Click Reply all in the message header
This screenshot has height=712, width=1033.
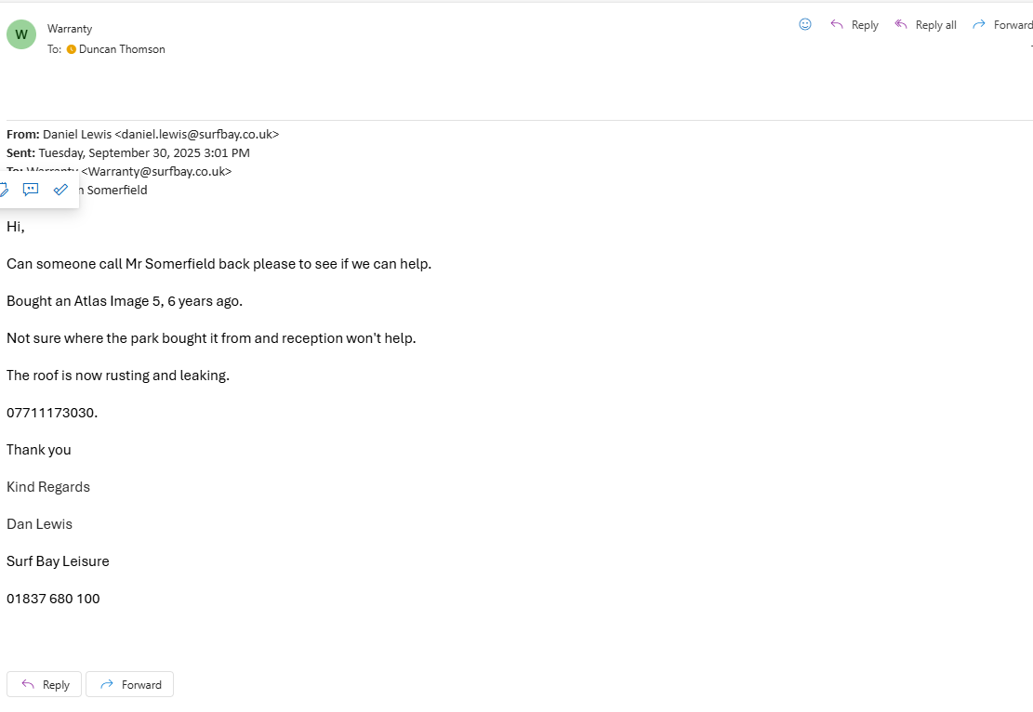(x=925, y=25)
